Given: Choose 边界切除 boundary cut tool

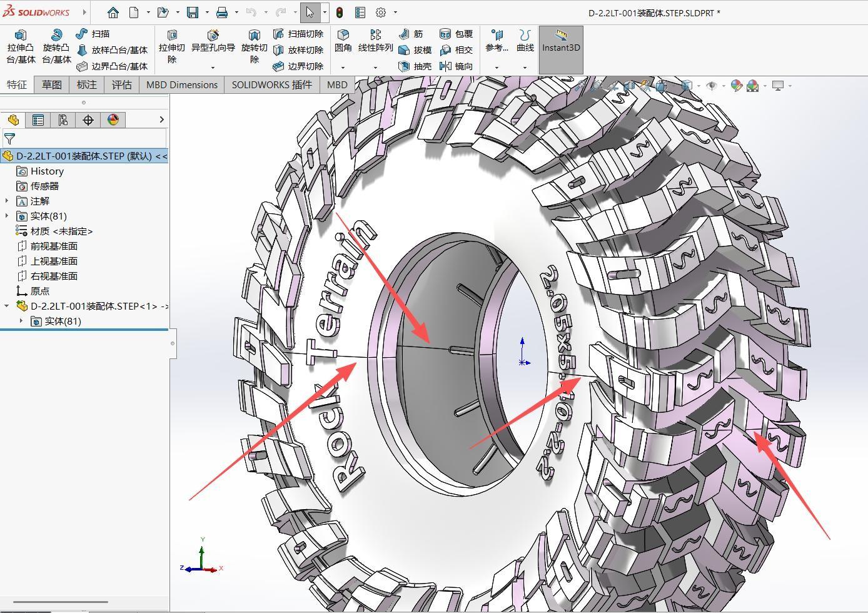Looking at the screenshot, I should 298,66.
